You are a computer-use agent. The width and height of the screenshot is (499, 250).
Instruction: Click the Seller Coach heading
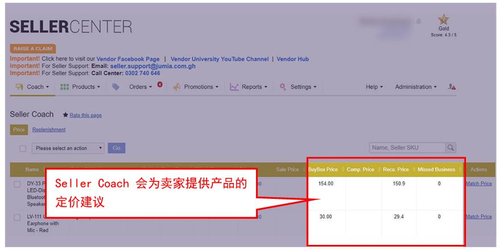pos(31,114)
